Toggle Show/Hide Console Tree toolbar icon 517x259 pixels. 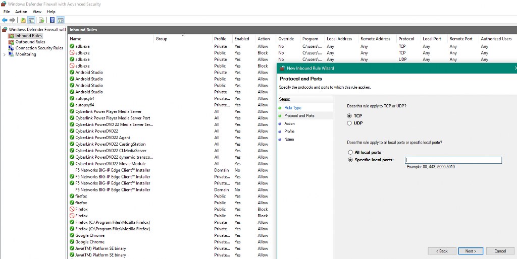tap(31, 20)
